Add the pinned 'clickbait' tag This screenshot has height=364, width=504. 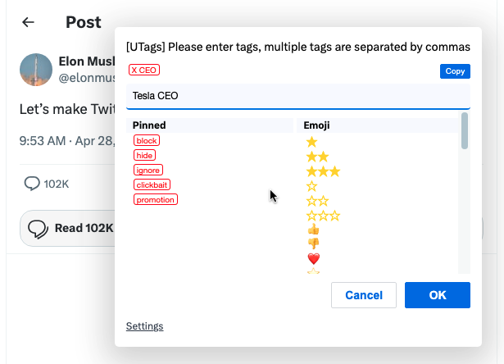153,184
